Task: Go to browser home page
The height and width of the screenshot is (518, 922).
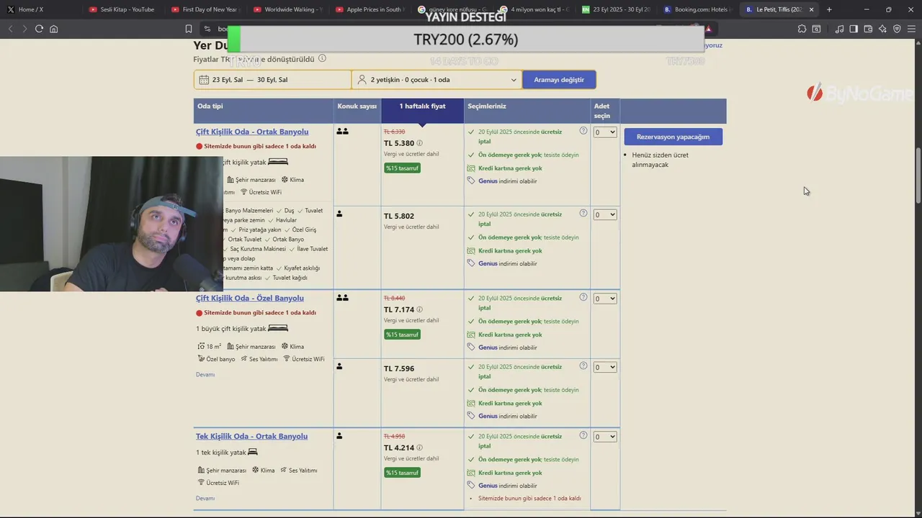Action: pos(53,29)
